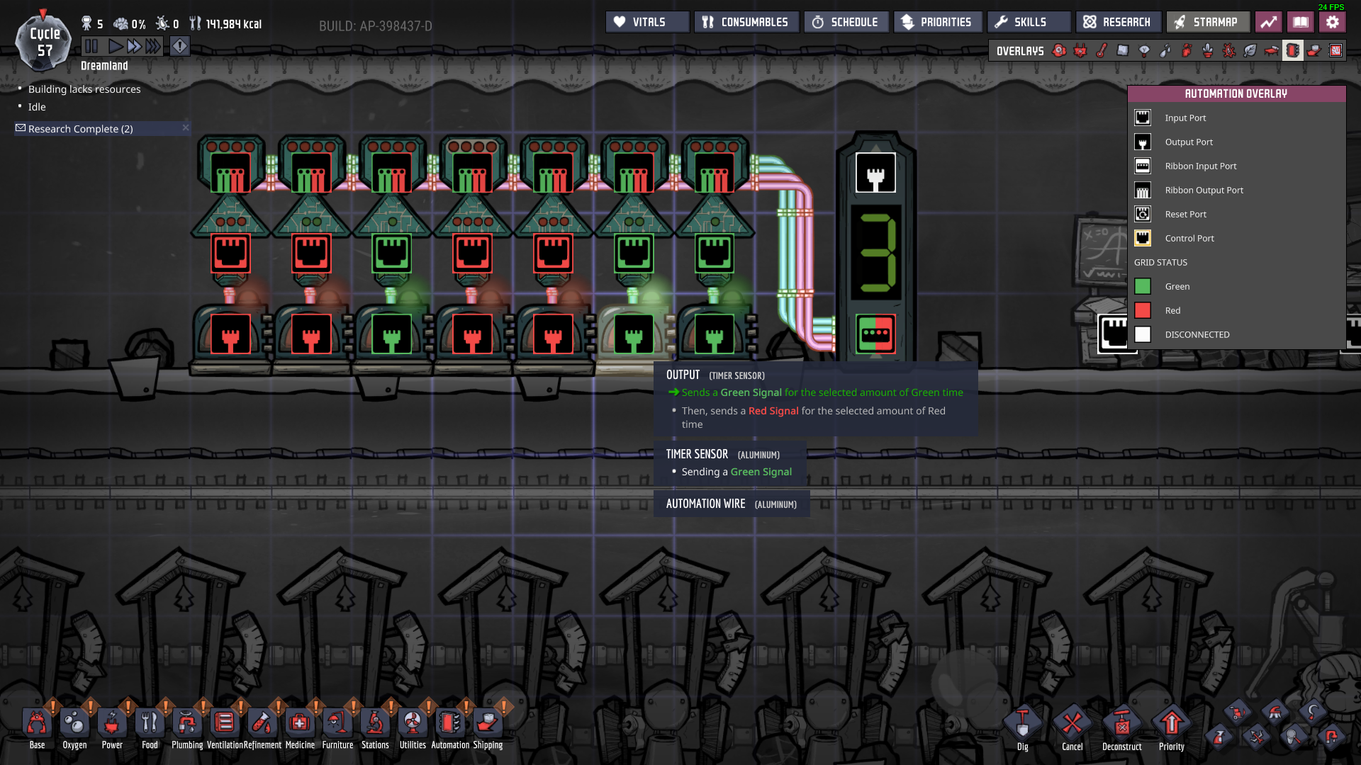Open the Research management screen

(1118, 22)
